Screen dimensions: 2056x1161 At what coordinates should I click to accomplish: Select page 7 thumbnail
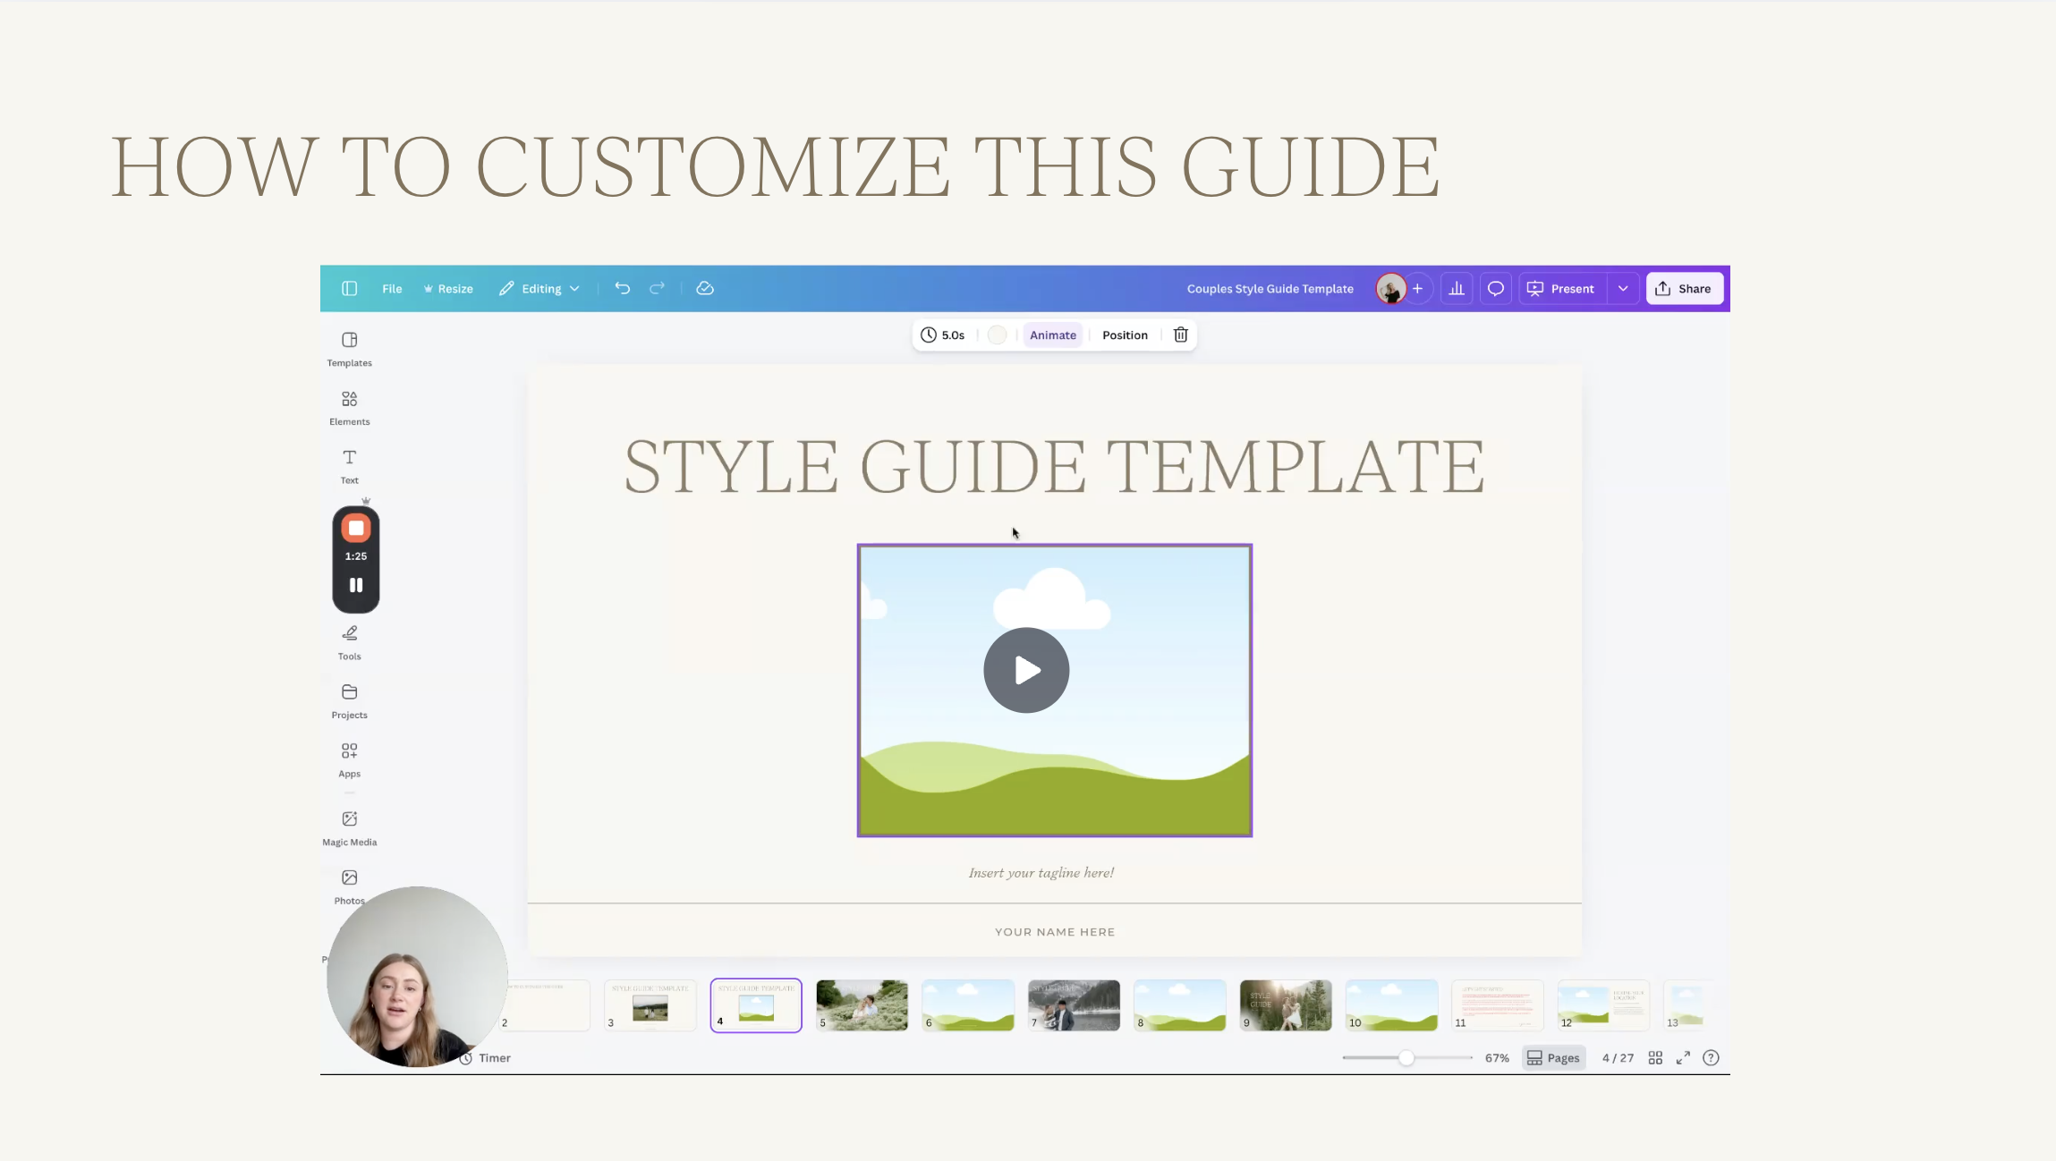[1074, 1005]
